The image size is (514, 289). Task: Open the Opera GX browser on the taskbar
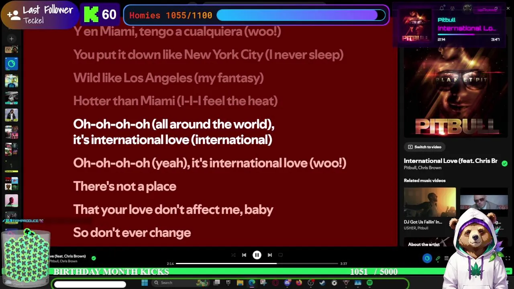pos(275,283)
